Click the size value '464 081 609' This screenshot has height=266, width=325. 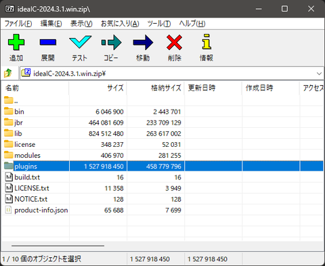point(106,123)
